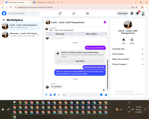Open the tab search dropdown arrow
149x119 pixels.
click(x=2, y=2)
